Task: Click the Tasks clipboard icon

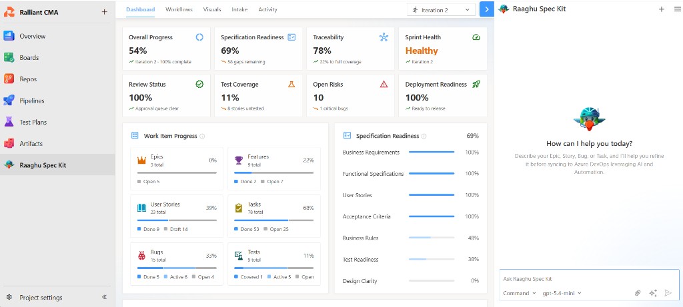Action: tap(239, 208)
